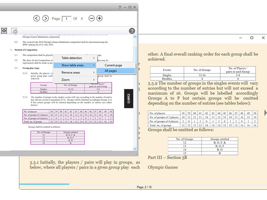Minimize the table detection dialog
267x200 pixels.
pyautogui.click(x=125, y=7)
